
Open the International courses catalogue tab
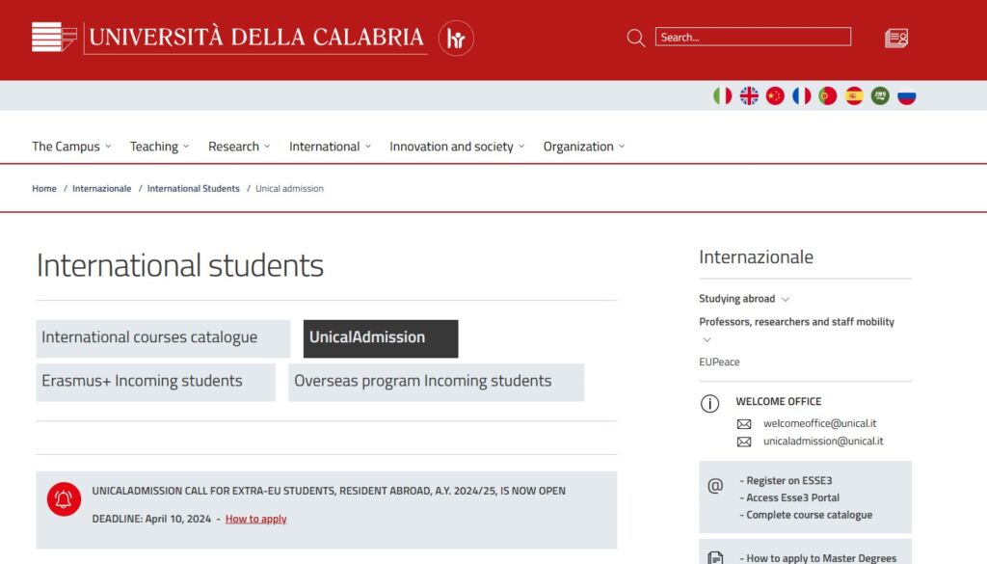[x=162, y=338]
